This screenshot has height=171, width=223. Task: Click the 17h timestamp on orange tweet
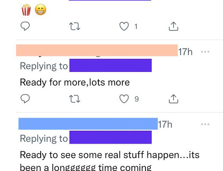(x=185, y=52)
